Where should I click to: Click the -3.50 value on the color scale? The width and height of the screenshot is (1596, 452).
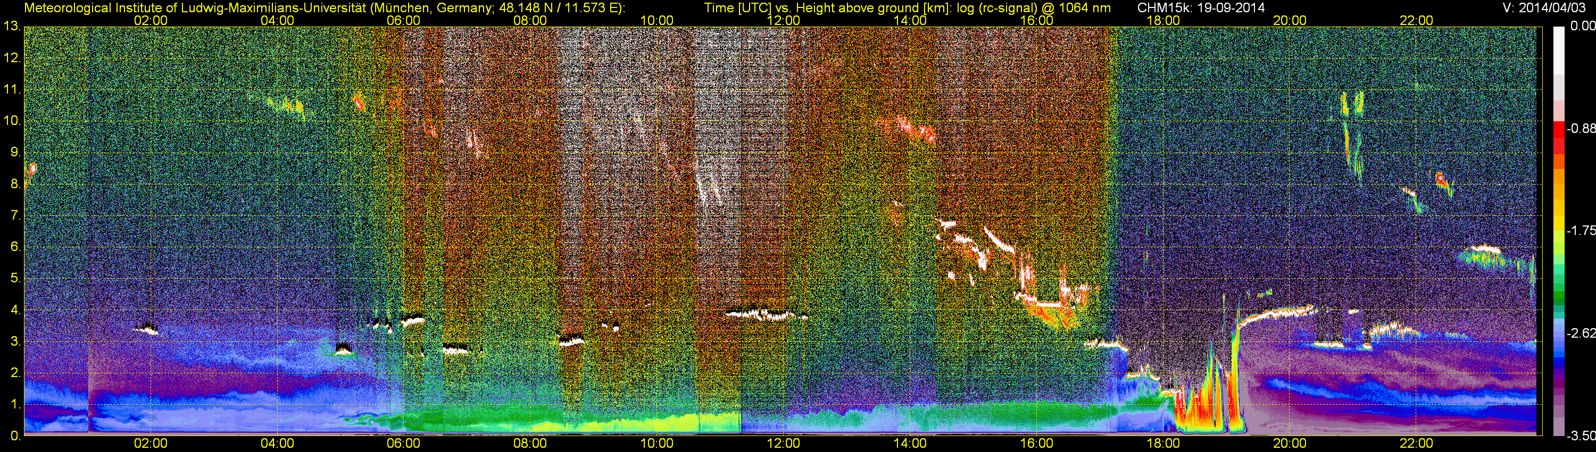(1581, 436)
